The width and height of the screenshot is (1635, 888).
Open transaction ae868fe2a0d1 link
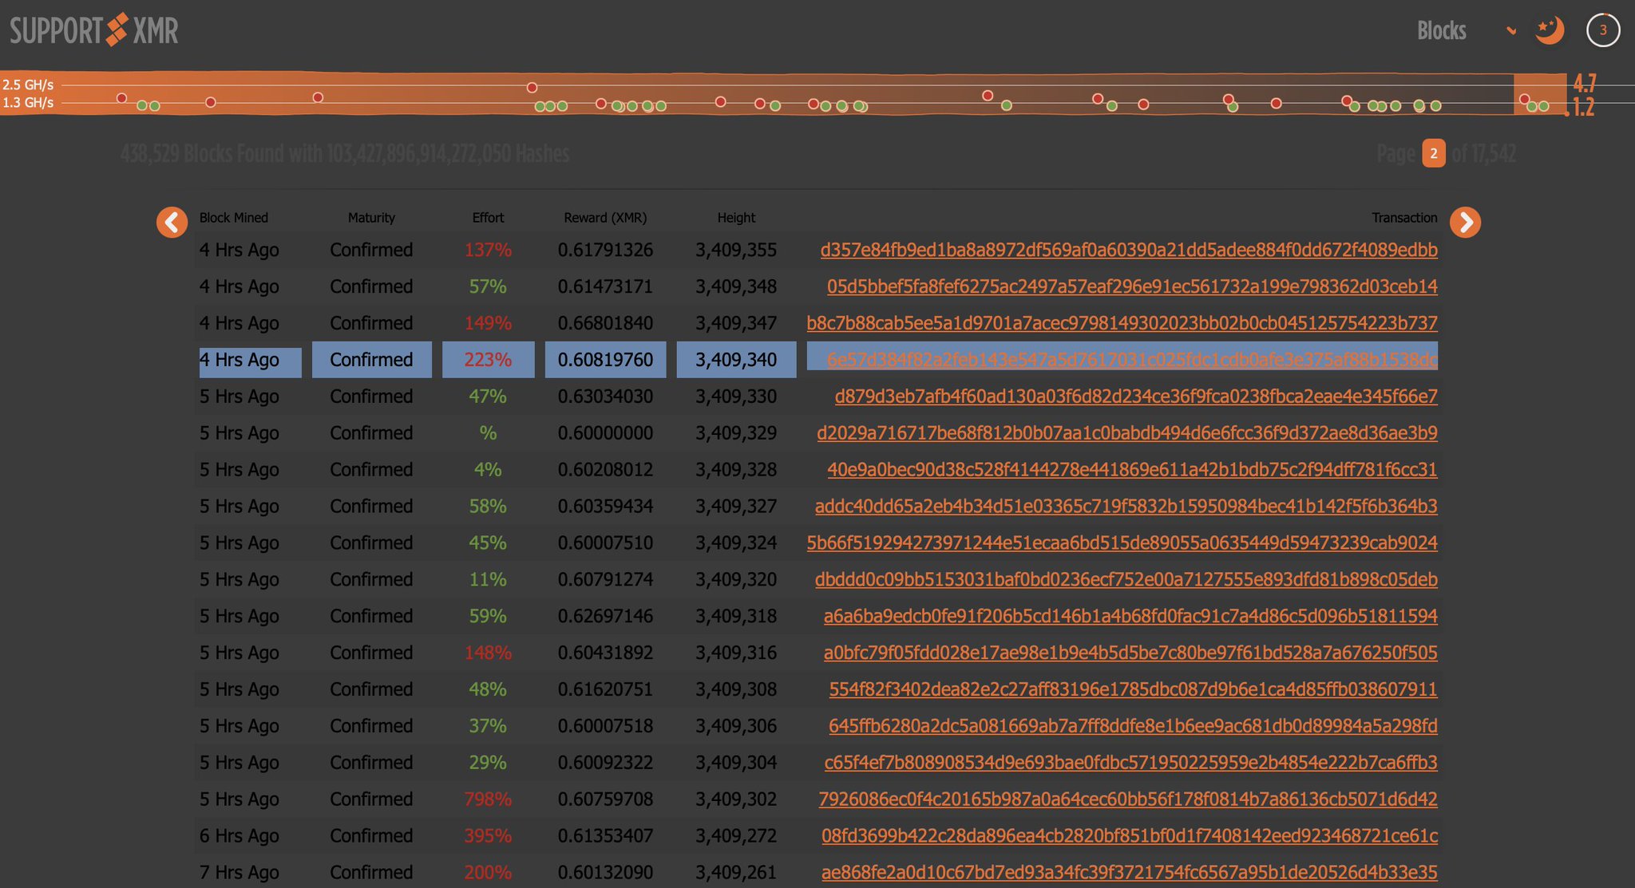pyautogui.click(x=1129, y=872)
